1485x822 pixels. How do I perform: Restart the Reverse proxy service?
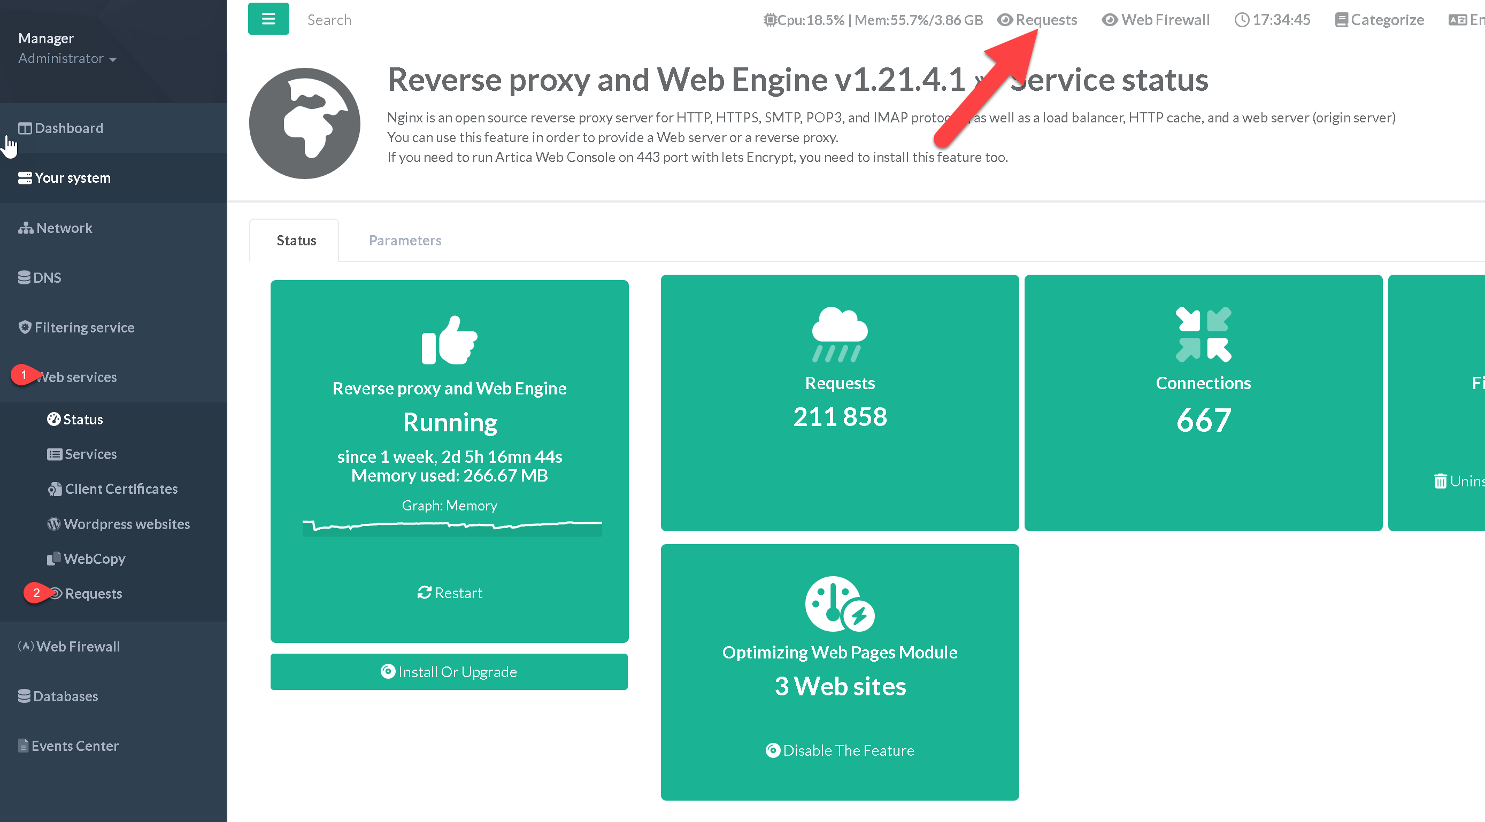(450, 593)
